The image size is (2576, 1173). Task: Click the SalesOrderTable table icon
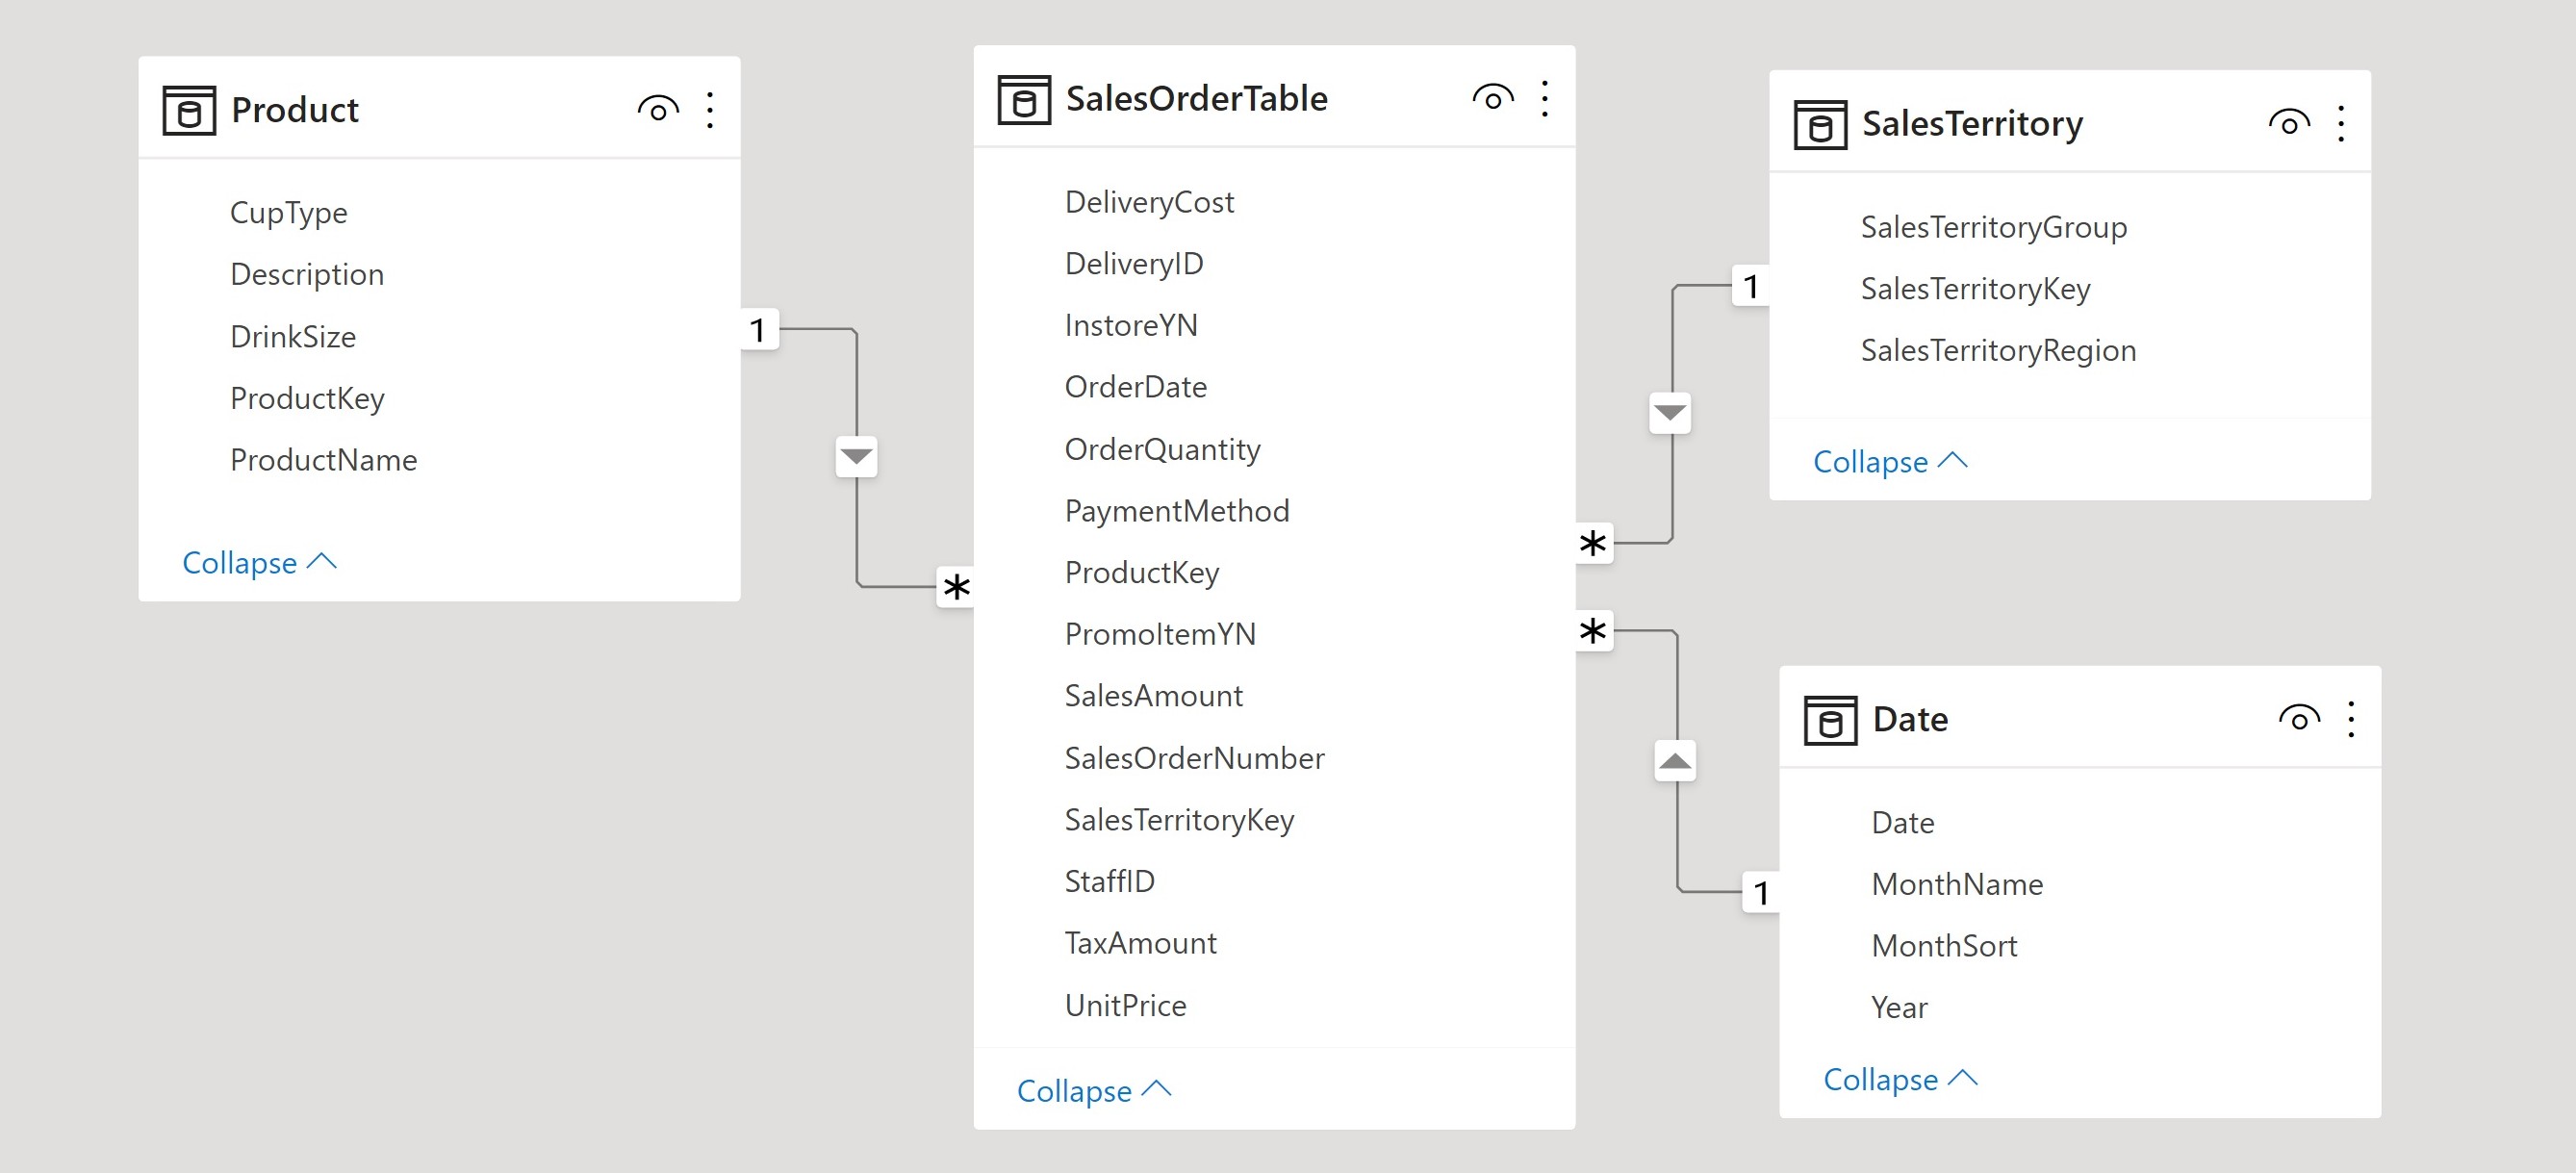1023,99
